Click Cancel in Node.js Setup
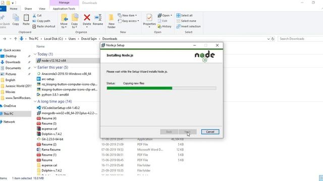The image size is (323, 181). click(210, 132)
